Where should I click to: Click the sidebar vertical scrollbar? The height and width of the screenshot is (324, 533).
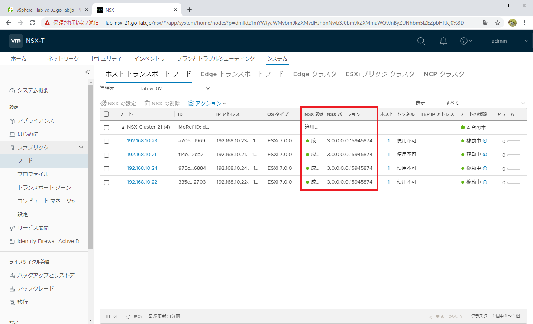[x=91, y=167]
